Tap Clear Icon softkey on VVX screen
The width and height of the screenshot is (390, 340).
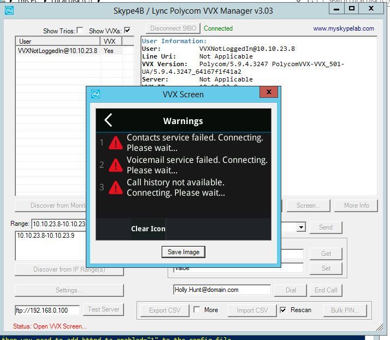(x=148, y=228)
